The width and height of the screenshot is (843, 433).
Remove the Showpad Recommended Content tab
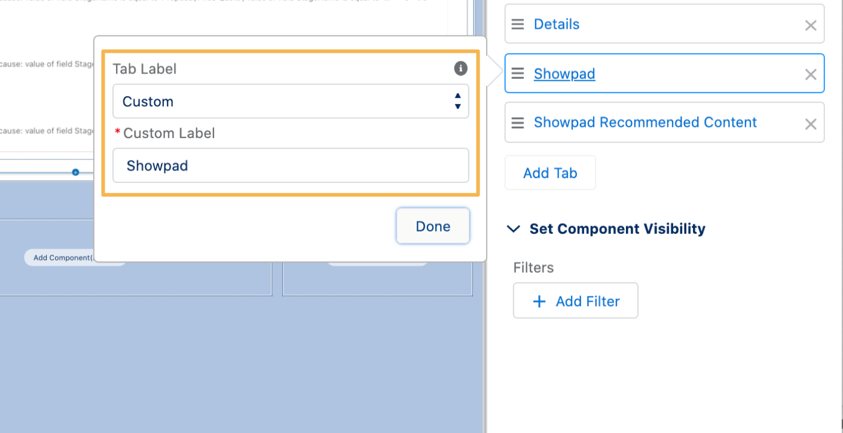click(x=811, y=124)
